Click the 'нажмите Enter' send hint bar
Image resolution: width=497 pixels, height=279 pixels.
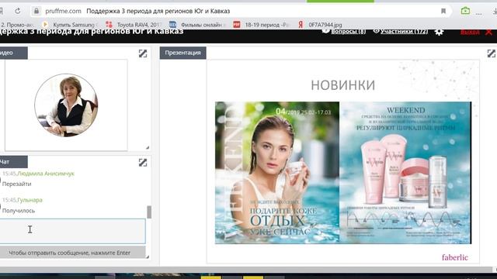point(72,253)
